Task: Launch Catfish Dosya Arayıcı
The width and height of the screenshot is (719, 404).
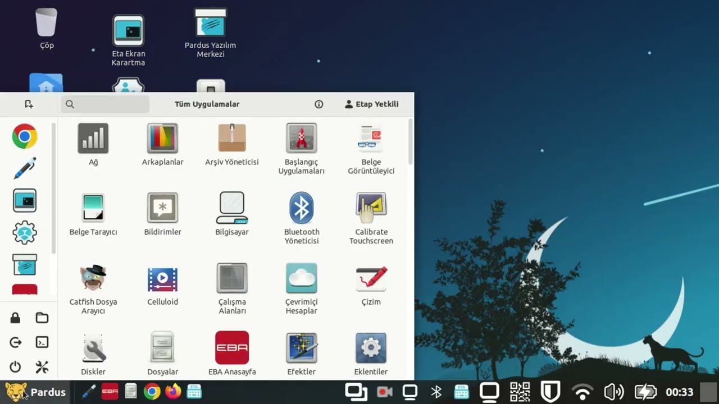Action: 93,289
